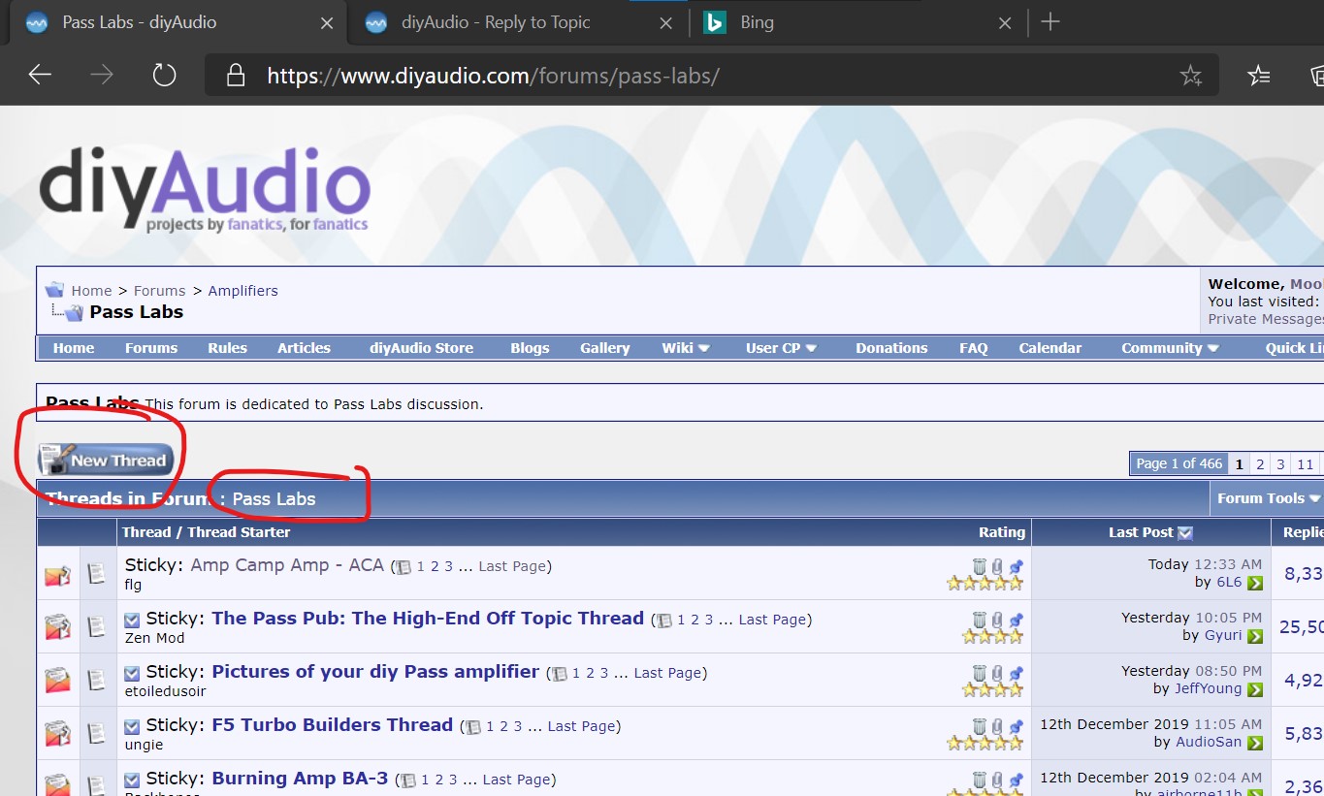1324x796 pixels.
Task: Open FAQ in the navigation bar
Action: tap(974, 348)
